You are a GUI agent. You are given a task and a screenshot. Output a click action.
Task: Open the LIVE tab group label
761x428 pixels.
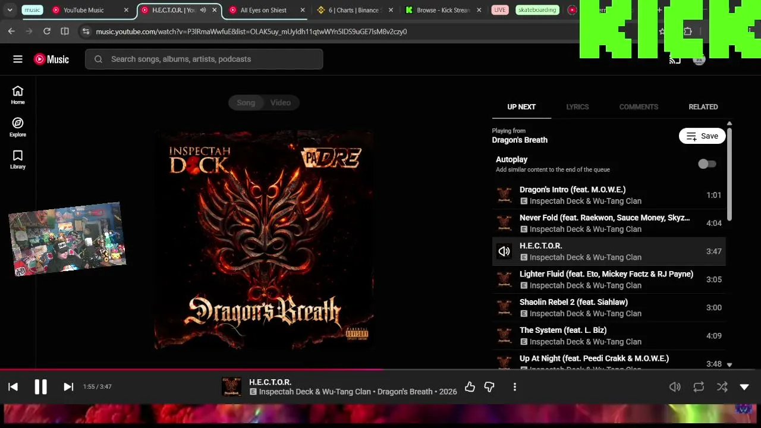click(500, 10)
